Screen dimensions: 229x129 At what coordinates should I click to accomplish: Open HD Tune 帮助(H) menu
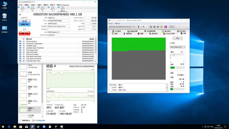click(117, 24)
